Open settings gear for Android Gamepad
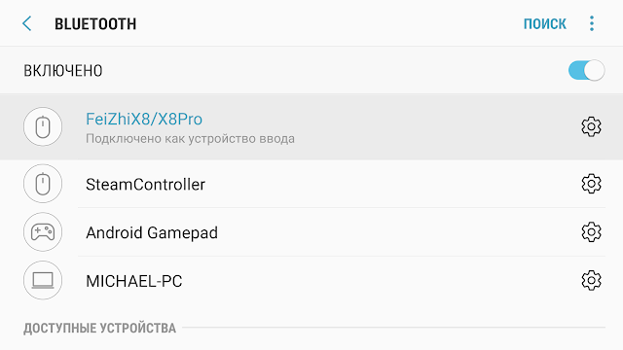The height and width of the screenshot is (350, 623). pos(591,232)
